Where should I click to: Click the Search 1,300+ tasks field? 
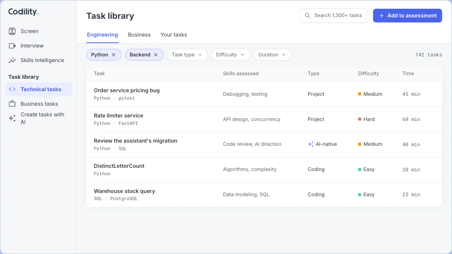(x=333, y=16)
